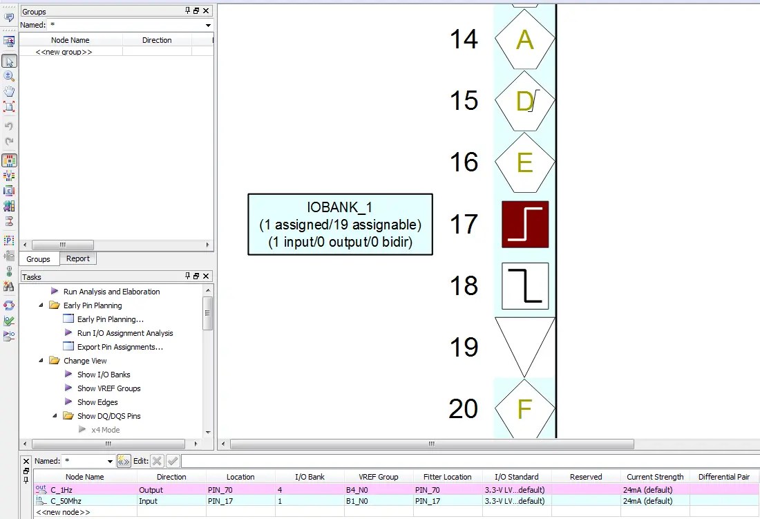Screen dimensions: 760x519
Task: Choose the Hand pan tool
Action: [9, 91]
